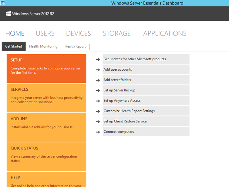Viewport: 229px width, 187px height.
Task: Open the Set up Anywhere Access task
Action: coord(146,100)
